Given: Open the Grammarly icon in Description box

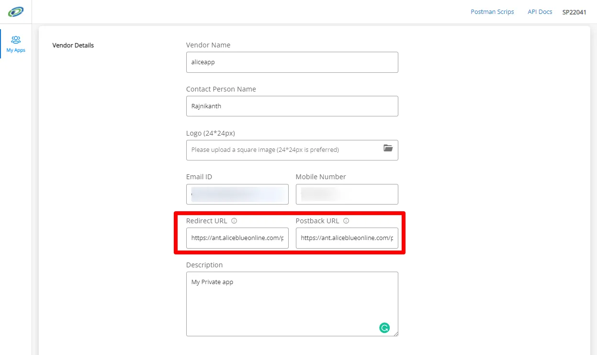Looking at the screenshot, I should (x=384, y=328).
